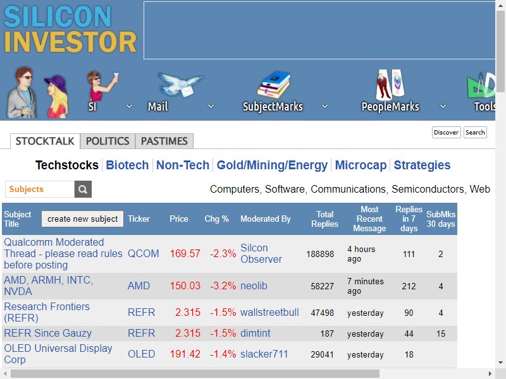
Task: Click the Silicon Investor logo
Action: pos(70,30)
